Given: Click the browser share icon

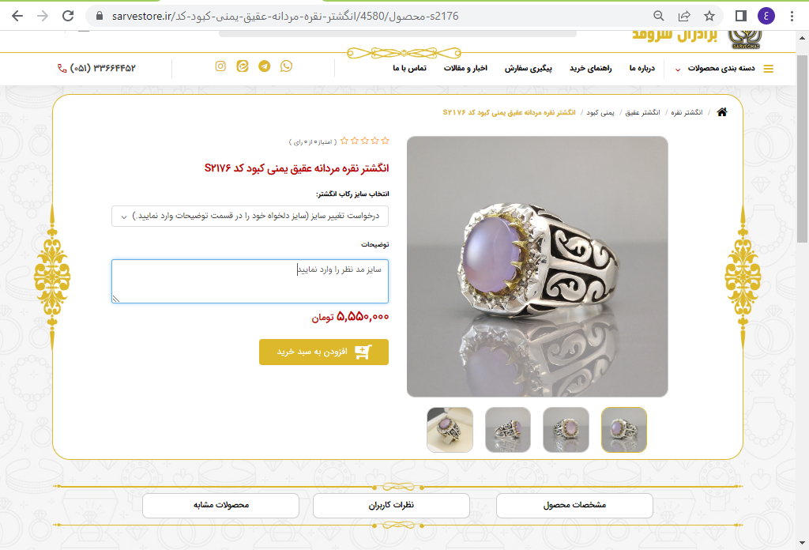Looking at the screenshot, I should tap(684, 16).
